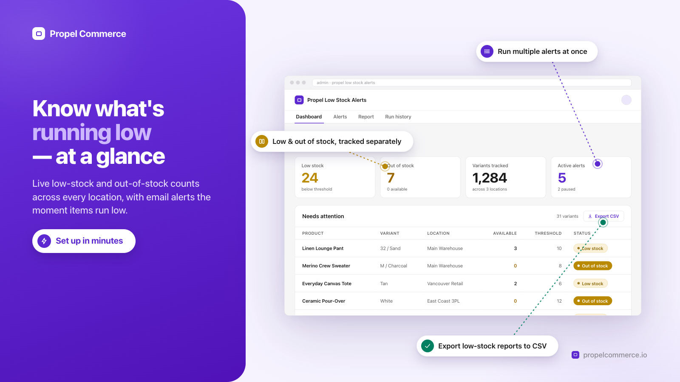Viewport: 680px width, 382px height.
Task: Click the Ceramic Pour-Over product name
Action: [323, 301]
